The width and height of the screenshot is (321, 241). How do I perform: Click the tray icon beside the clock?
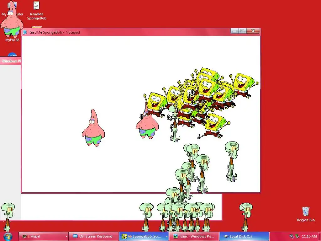[x=297, y=236]
